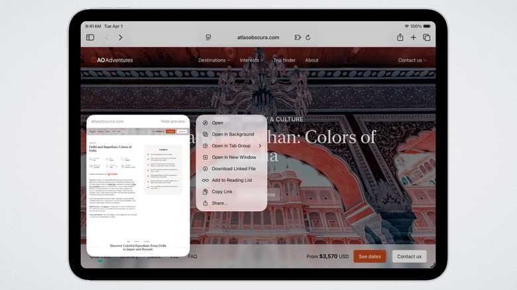Choose Open in Background

pos(231,134)
